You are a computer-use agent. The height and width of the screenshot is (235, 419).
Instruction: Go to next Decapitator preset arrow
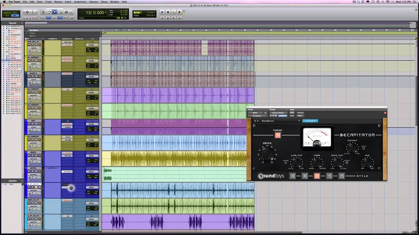pyautogui.click(x=259, y=121)
